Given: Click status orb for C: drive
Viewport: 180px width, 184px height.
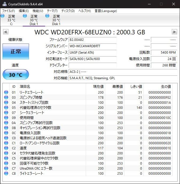Looking at the screenshot, I should tap(3, 16).
